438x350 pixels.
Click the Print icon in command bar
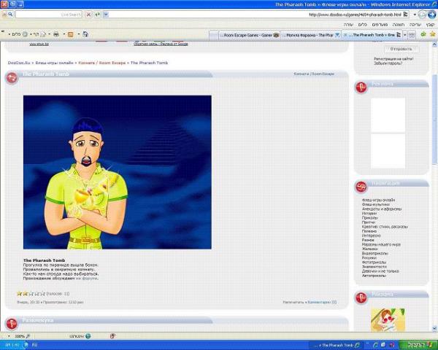(56, 34)
